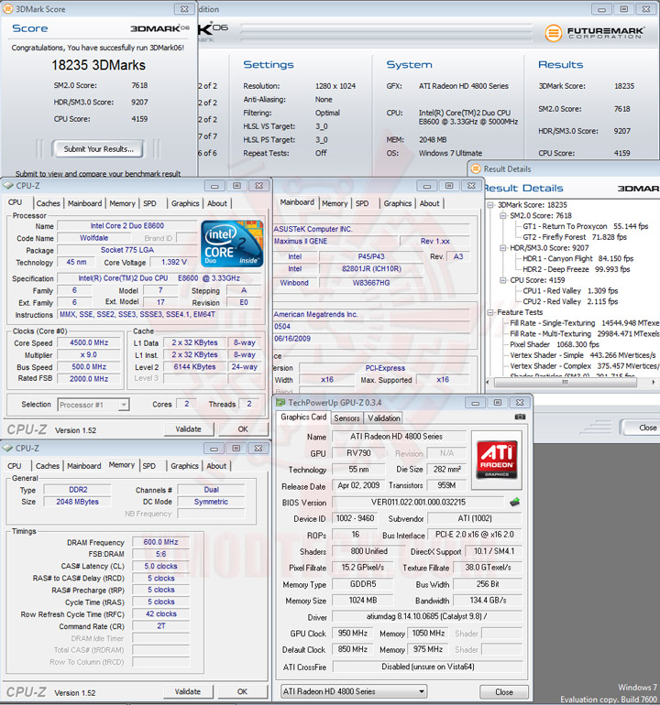The height and width of the screenshot is (705, 660).
Task: Click the GPU-Z screenshot camera icon
Action: pos(520,418)
